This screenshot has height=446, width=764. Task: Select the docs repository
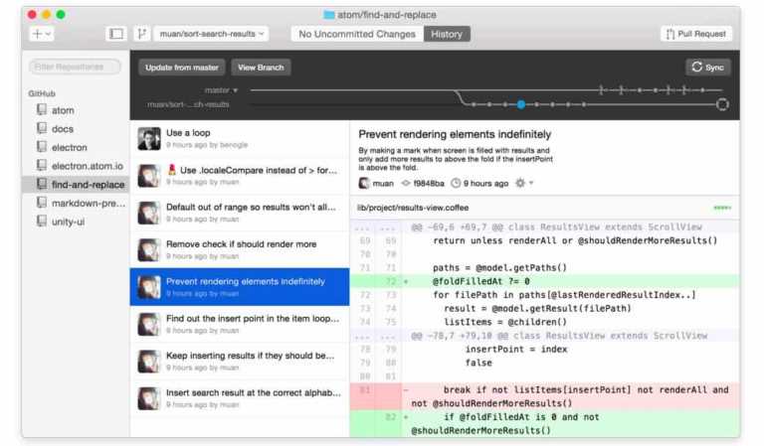tap(76, 129)
